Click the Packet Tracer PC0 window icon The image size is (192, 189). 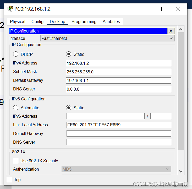(x=10, y=9)
